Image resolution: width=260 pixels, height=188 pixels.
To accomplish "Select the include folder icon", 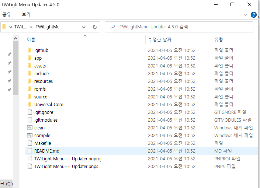I will (x=30, y=73).
